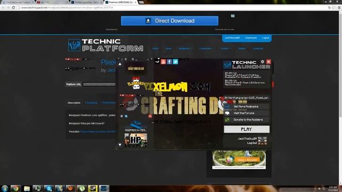
Task: Click Log Out in Technic Launcher
Action: tap(252, 143)
